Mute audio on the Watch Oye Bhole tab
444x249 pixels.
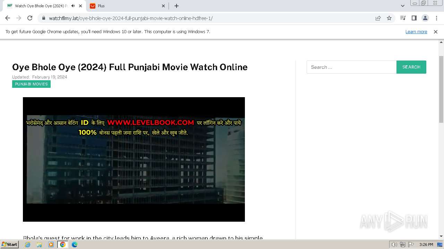pyautogui.click(x=73, y=6)
